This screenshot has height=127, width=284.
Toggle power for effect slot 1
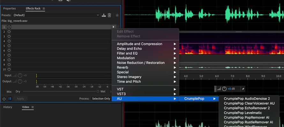click(x=9, y=27)
